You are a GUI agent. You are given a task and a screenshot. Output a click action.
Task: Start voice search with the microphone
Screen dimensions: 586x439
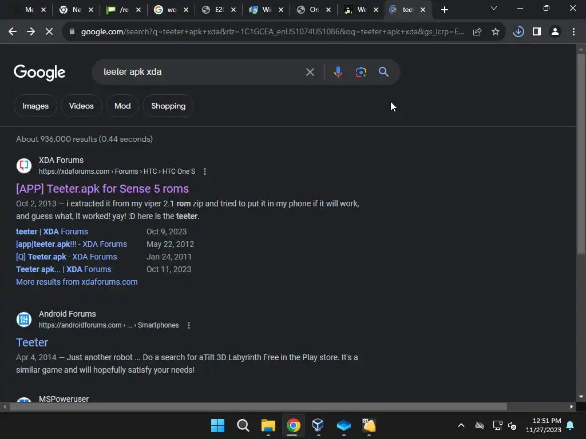(x=338, y=71)
